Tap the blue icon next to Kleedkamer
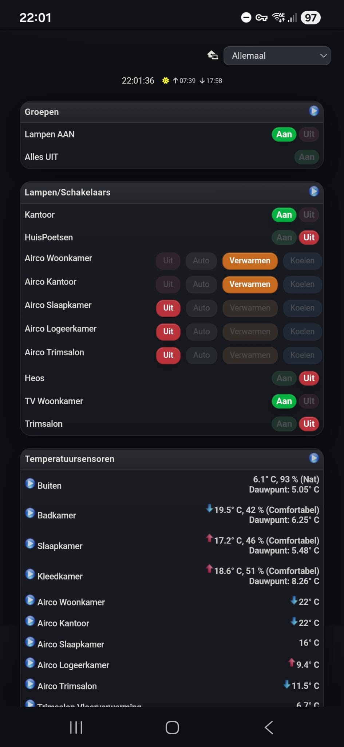This screenshot has height=747, width=344. click(x=30, y=574)
